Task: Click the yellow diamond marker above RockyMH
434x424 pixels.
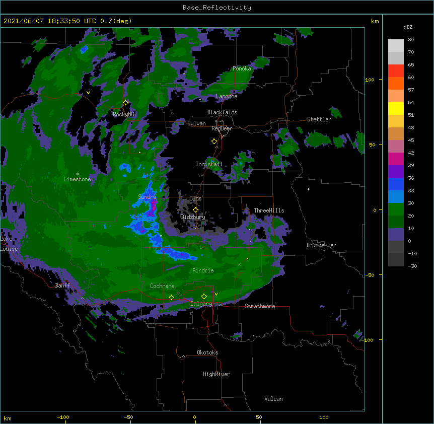Action: (126, 103)
